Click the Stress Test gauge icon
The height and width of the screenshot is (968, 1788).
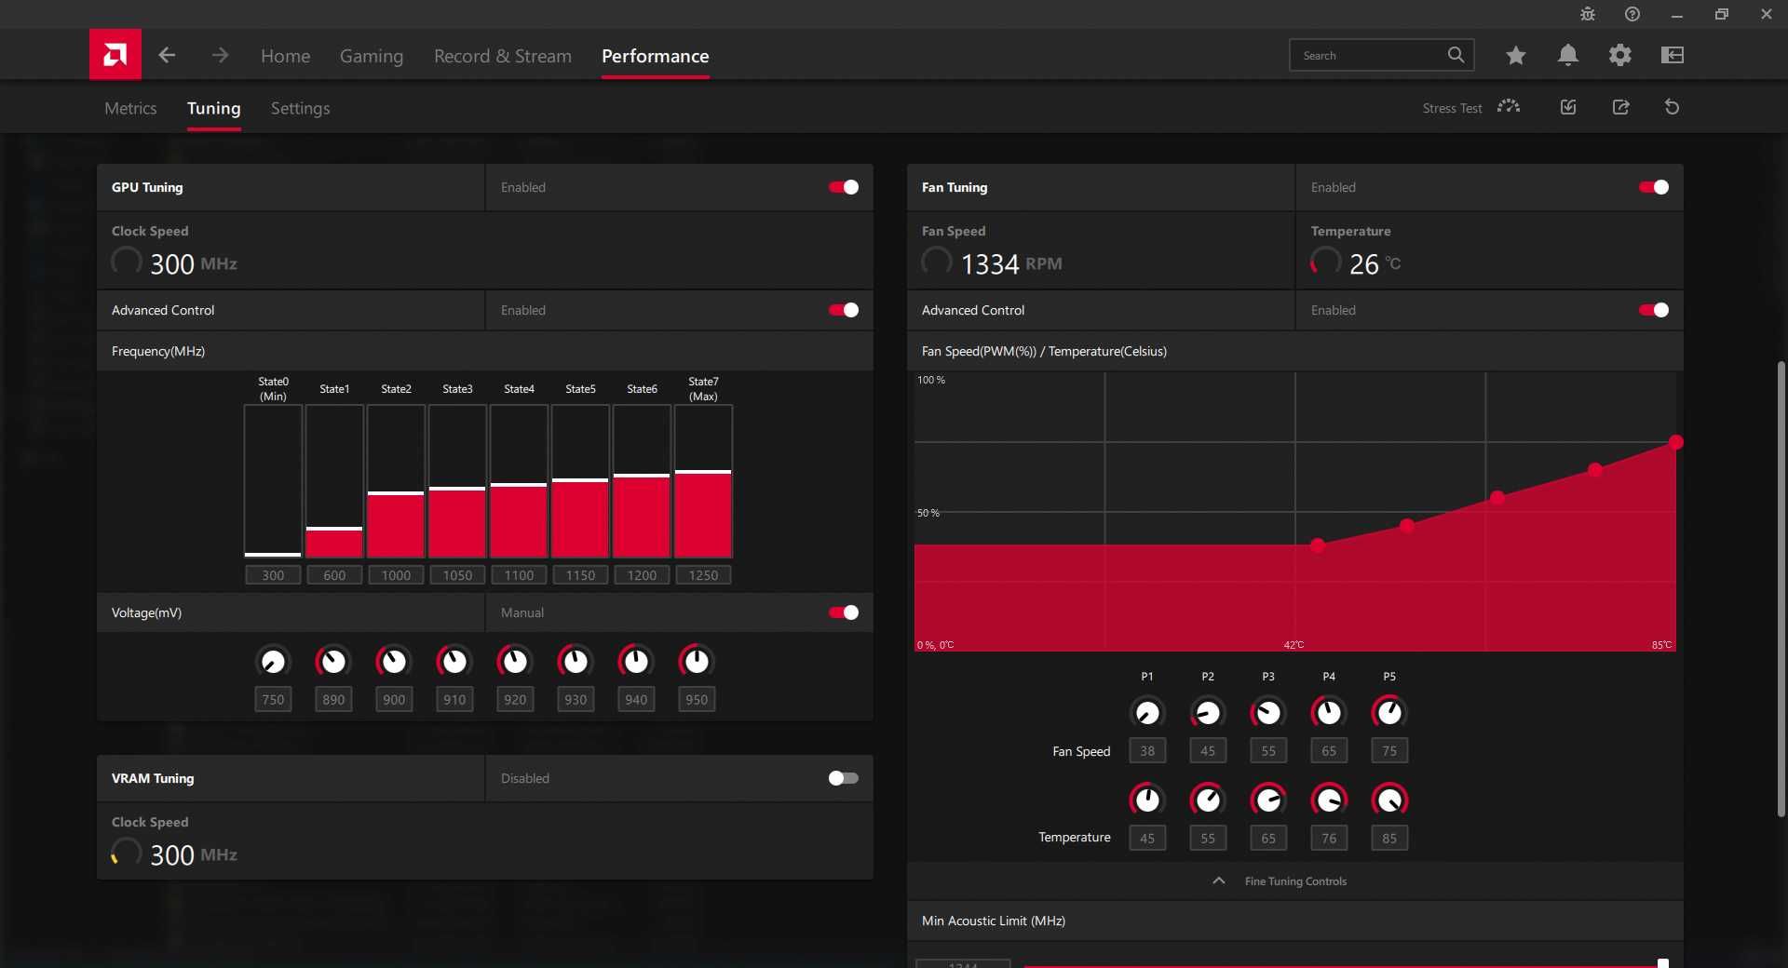pos(1509,107)
